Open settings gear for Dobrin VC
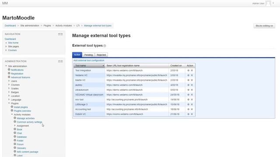 tap(188, 114)
